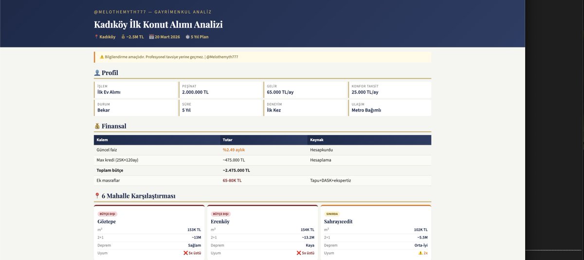Click the page title Kadıköy İlk Konut Alımı Analizi
This screenshot has width=584, height=260.
click(158, 24)
